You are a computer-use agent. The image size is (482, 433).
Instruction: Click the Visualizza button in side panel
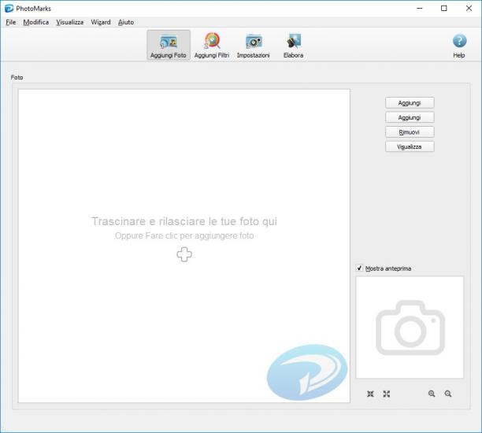pos(410,146)
